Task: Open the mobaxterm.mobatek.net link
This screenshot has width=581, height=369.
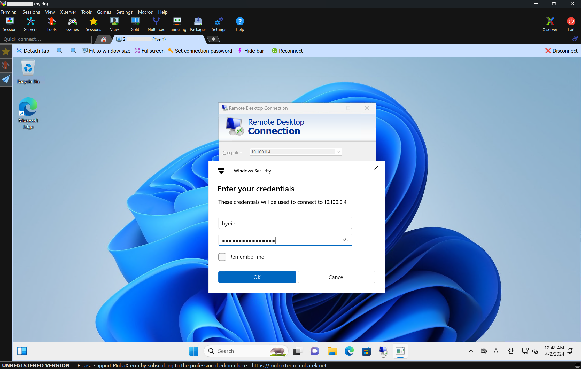Action: 289,366
